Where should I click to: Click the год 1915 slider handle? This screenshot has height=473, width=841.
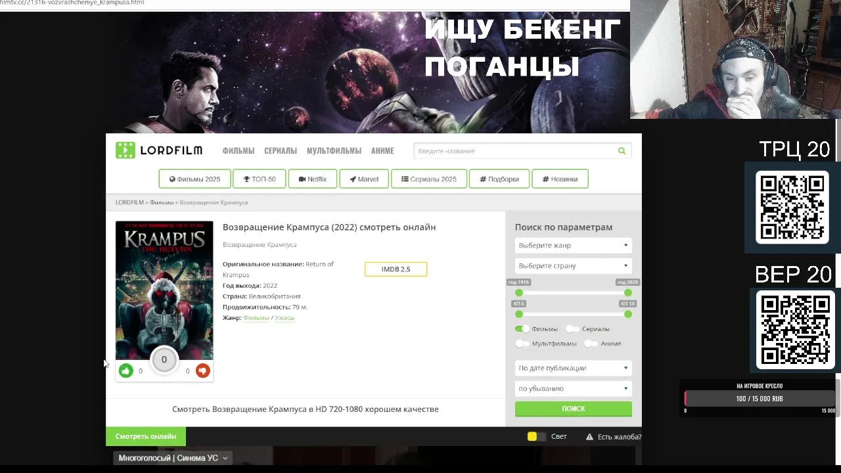pyautogui.click(x=519, y=293)
